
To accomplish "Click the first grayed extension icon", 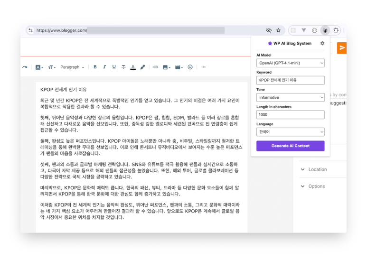I will (x=293, y=30).
